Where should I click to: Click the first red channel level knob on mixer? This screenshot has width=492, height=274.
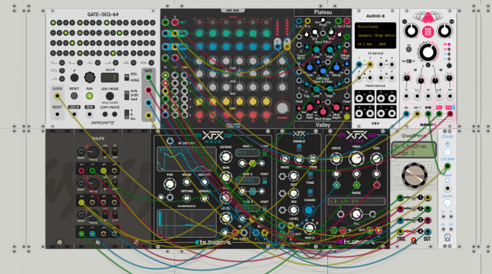tap(199, 114)
